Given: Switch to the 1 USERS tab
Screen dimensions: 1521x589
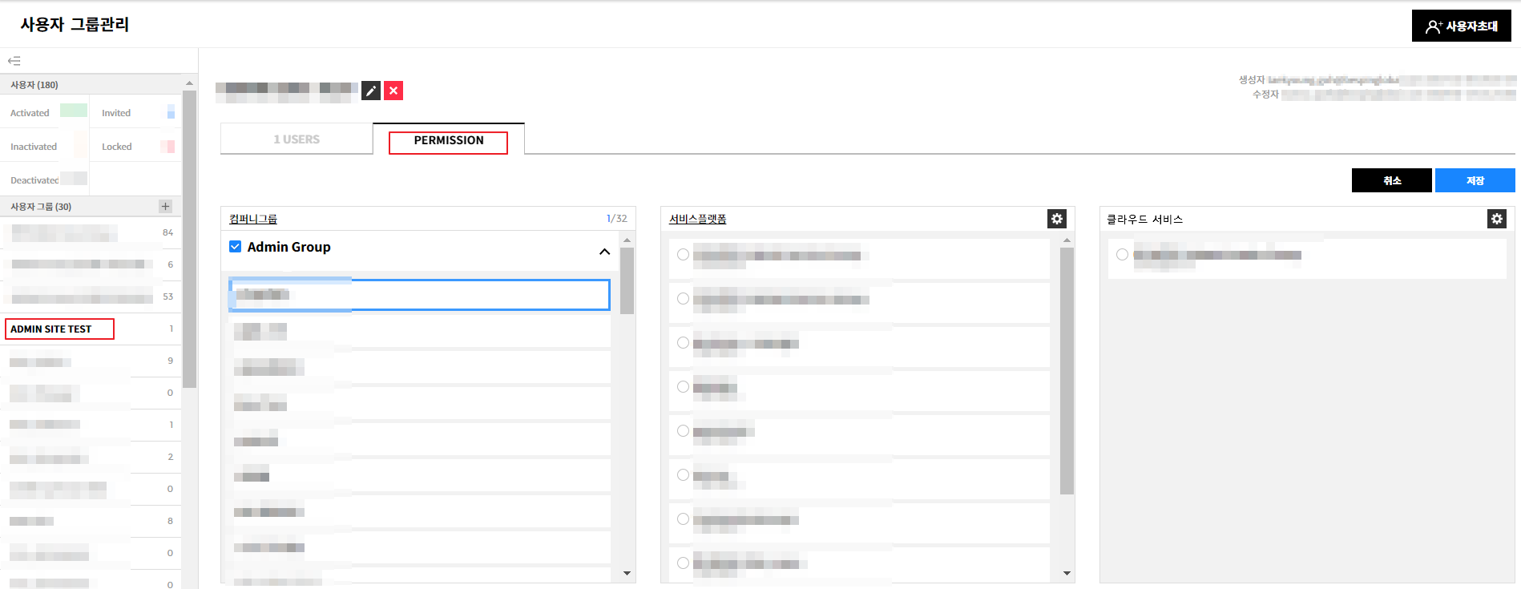Looking at the screenshot, I should point(297,139).
